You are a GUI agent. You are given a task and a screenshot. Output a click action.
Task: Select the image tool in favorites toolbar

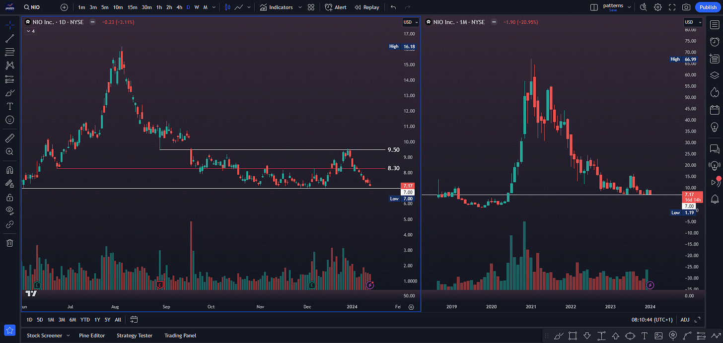658,336
